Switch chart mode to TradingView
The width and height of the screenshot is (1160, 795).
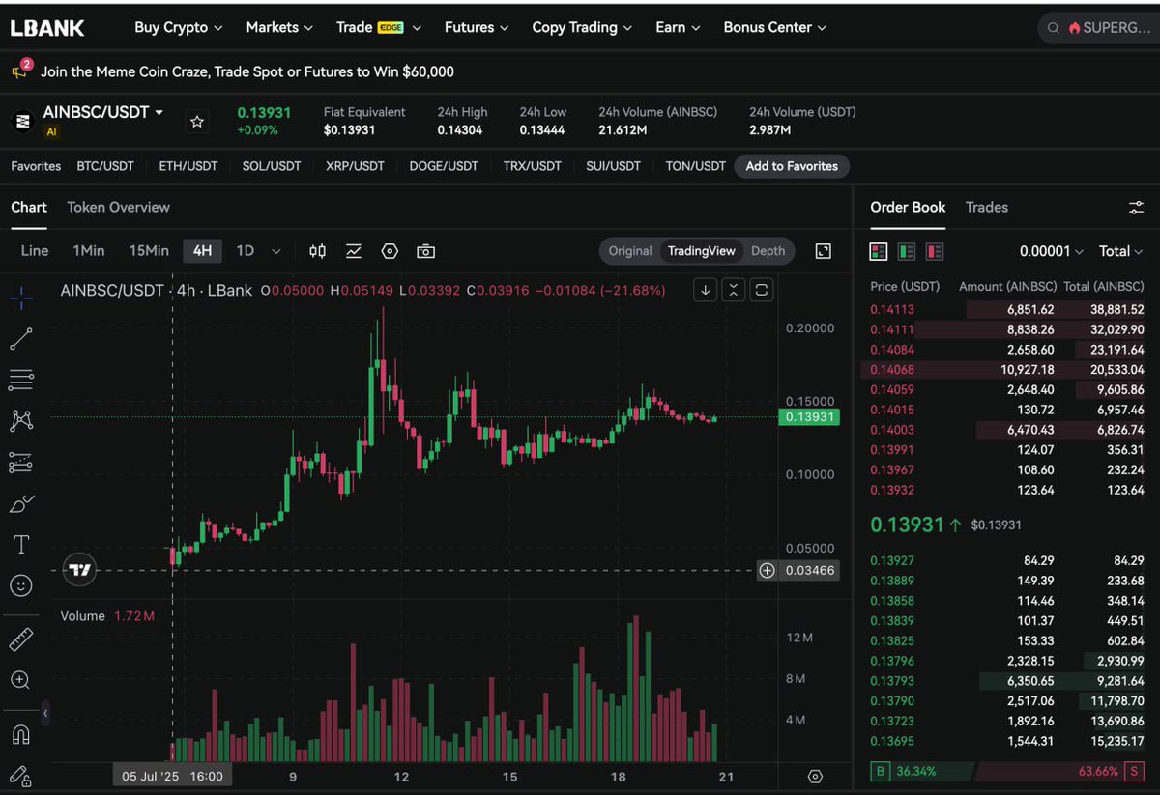point(702,251)
